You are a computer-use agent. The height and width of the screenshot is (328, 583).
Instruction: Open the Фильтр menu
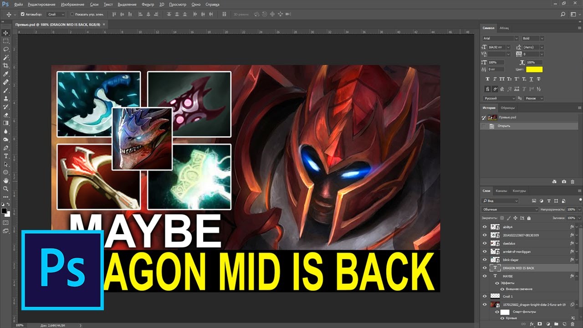pos(148,4)
